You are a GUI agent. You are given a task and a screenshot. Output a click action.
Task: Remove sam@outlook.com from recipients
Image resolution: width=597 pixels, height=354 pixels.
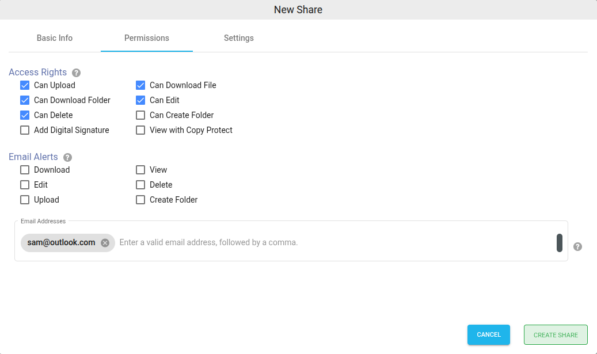tap(105, 242)
